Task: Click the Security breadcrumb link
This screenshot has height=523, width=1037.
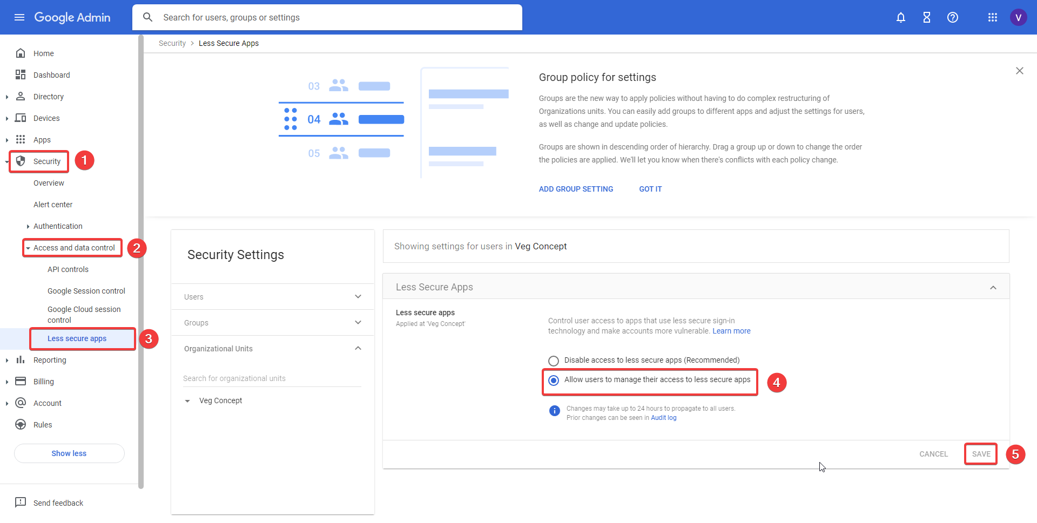Action: click(172, 43)
